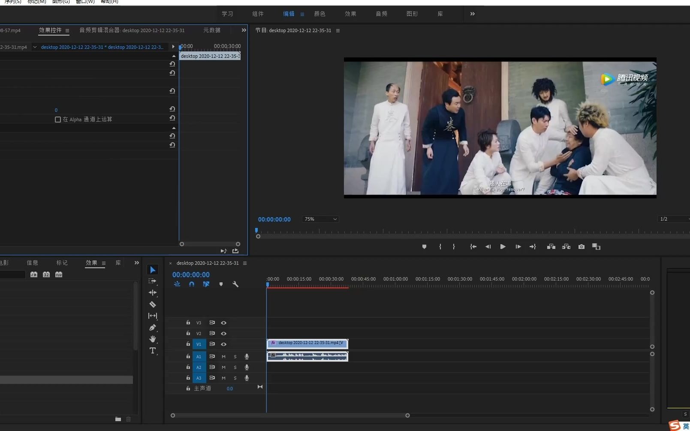This screenshot has height=431, width=690.
Task: Open the 75% zoom level dropdown
Action: [320, 219]
